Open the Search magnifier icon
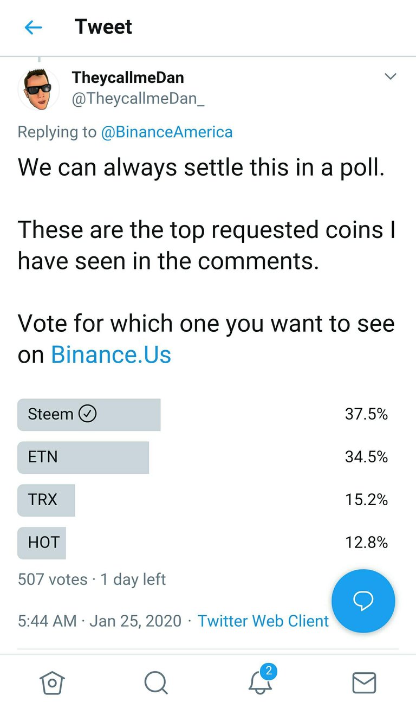Viewport: 416px width, 702px height. tap(156, 683)
